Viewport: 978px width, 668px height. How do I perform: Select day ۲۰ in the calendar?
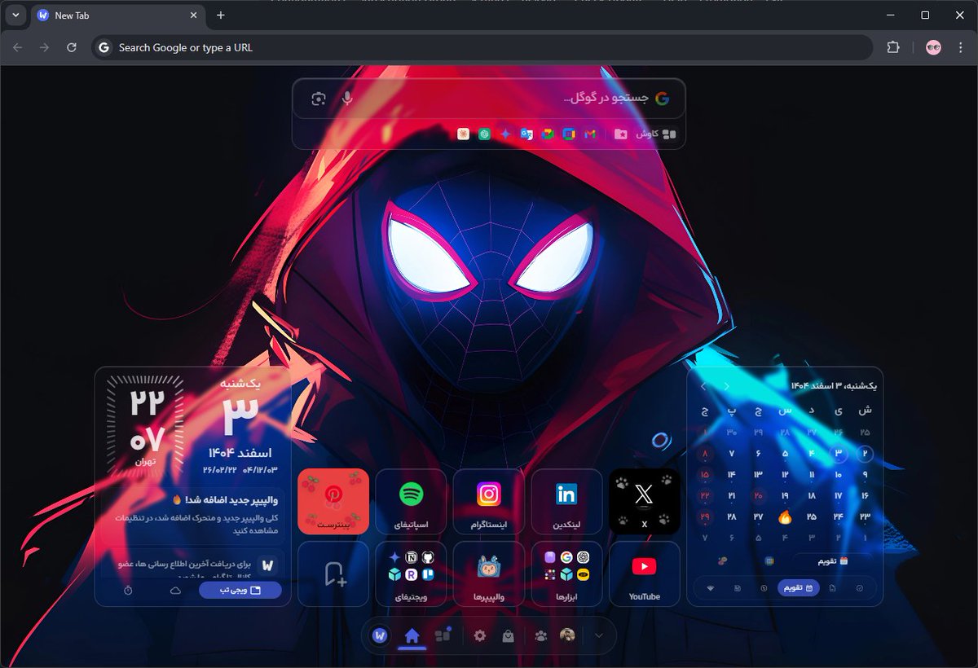pos(759,495)
